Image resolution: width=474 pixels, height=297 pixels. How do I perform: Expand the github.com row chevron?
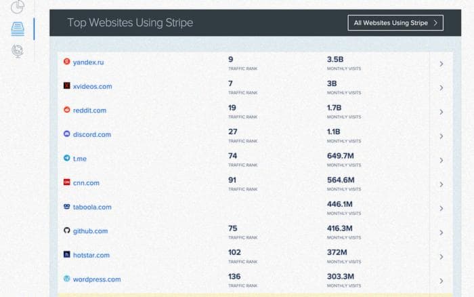click(x=441, y=233)
